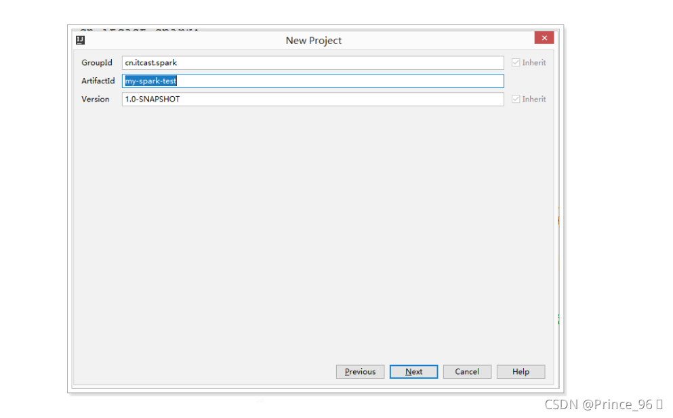Go back with the Previous button

pos(360,372)
